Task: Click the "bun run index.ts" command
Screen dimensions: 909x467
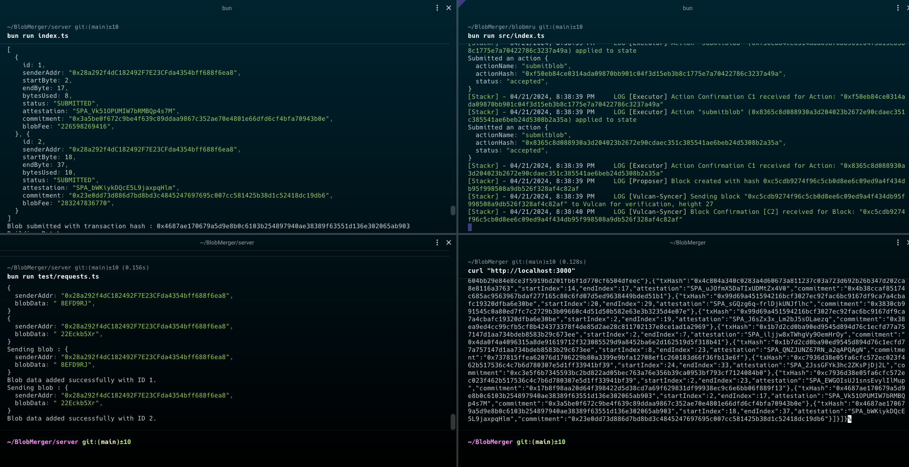Action: pyautogui.click(x=38, y=36)
